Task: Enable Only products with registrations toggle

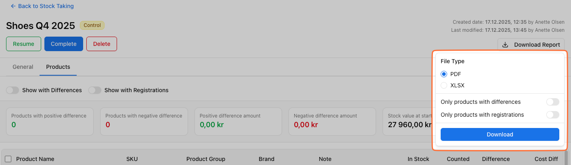Action: click(x=552, y=115)
